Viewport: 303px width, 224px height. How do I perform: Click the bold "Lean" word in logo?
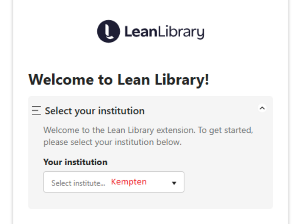pos(140,32)
